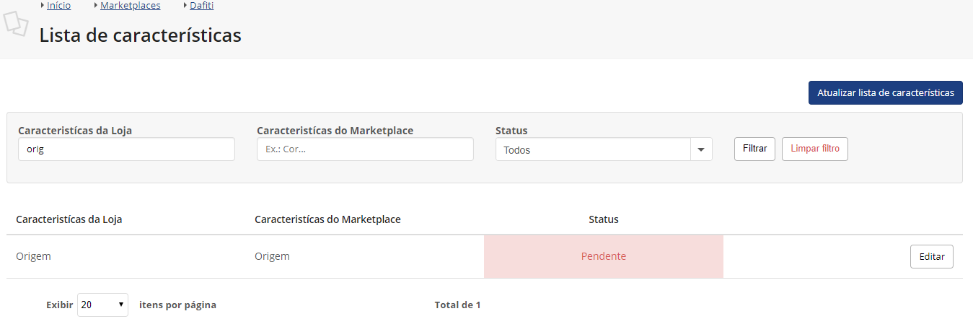Click the arrow before Marketplaces breadcrumb
This screenshot has height=332, width=973.
point(96,6)
